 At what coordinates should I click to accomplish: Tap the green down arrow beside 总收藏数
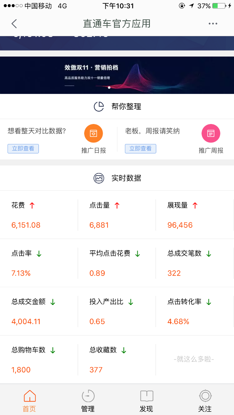coord(123,350)
